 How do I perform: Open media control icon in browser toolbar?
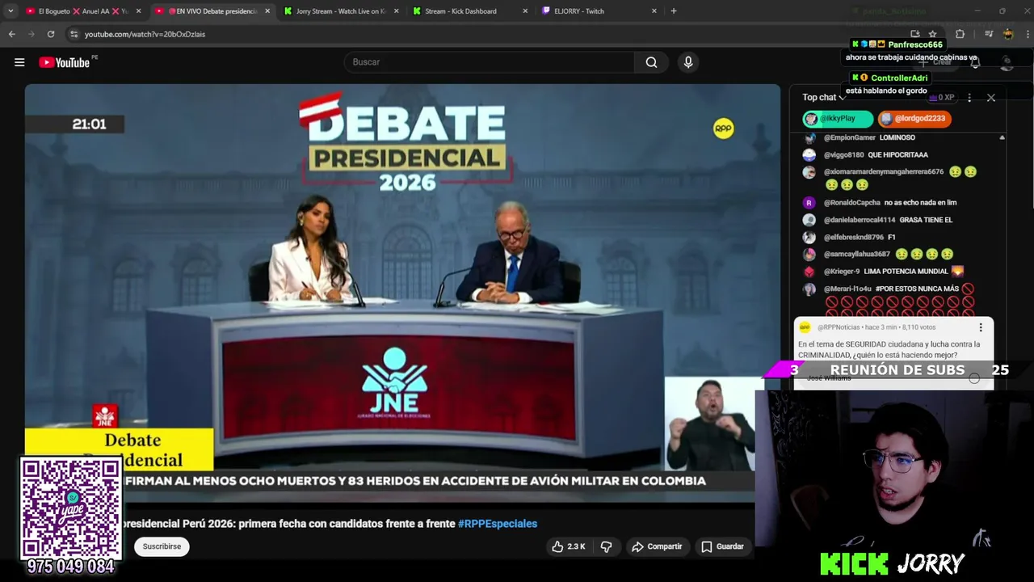point(988,34)
